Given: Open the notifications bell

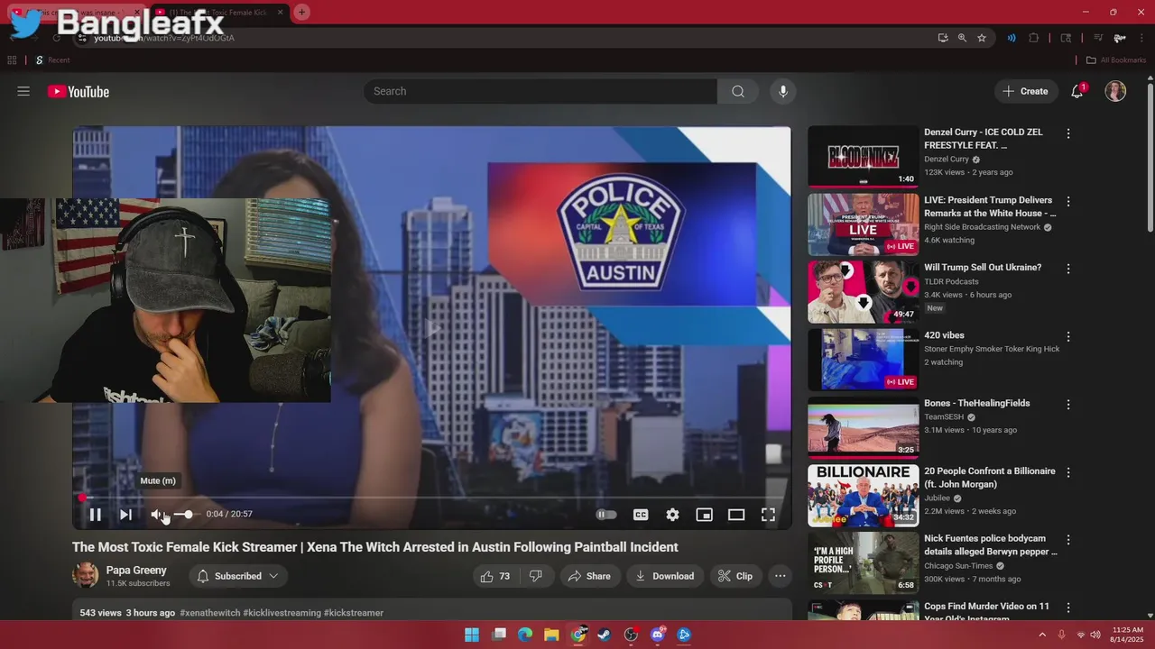Looking at the screenshot, I should click(1076, 91).
